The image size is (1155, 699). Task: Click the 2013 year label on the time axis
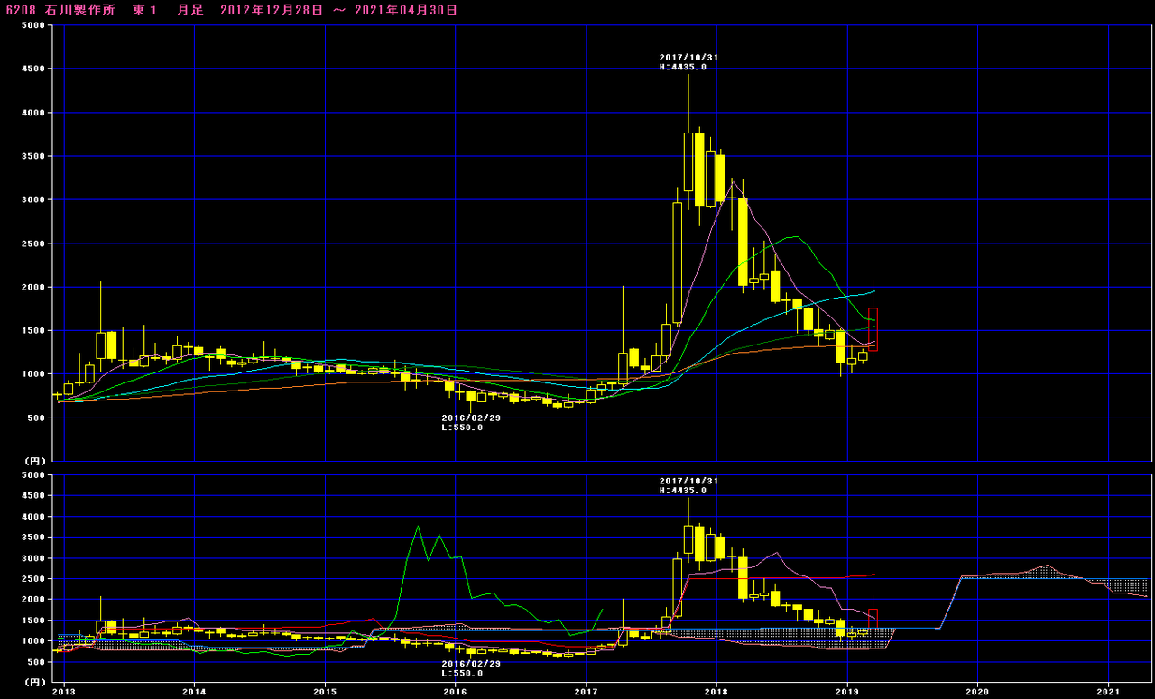pos(63,692)
